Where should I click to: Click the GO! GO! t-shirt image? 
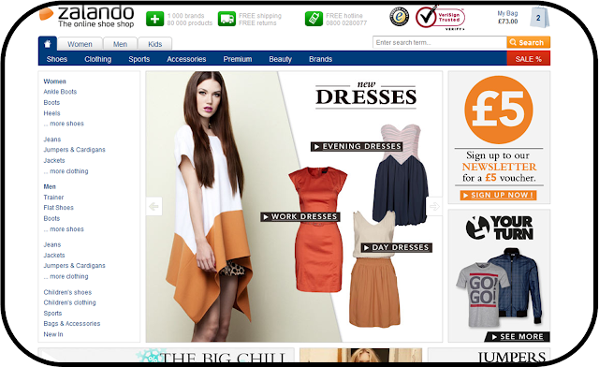482,294
